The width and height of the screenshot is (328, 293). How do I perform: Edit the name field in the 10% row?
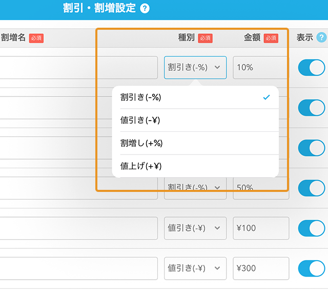[x=78, y=67]
